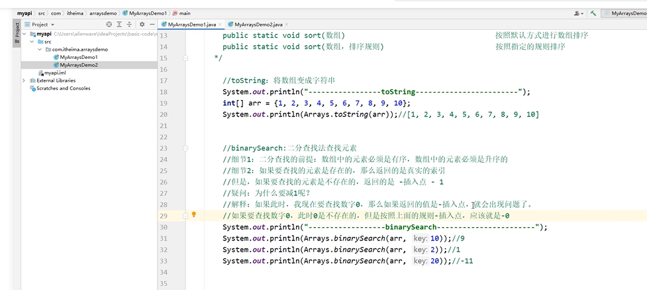This screenshot has height=290, width=647.
Task: Click the Locate/Select Opened File target icon
Action: click(x=109, y=24)
